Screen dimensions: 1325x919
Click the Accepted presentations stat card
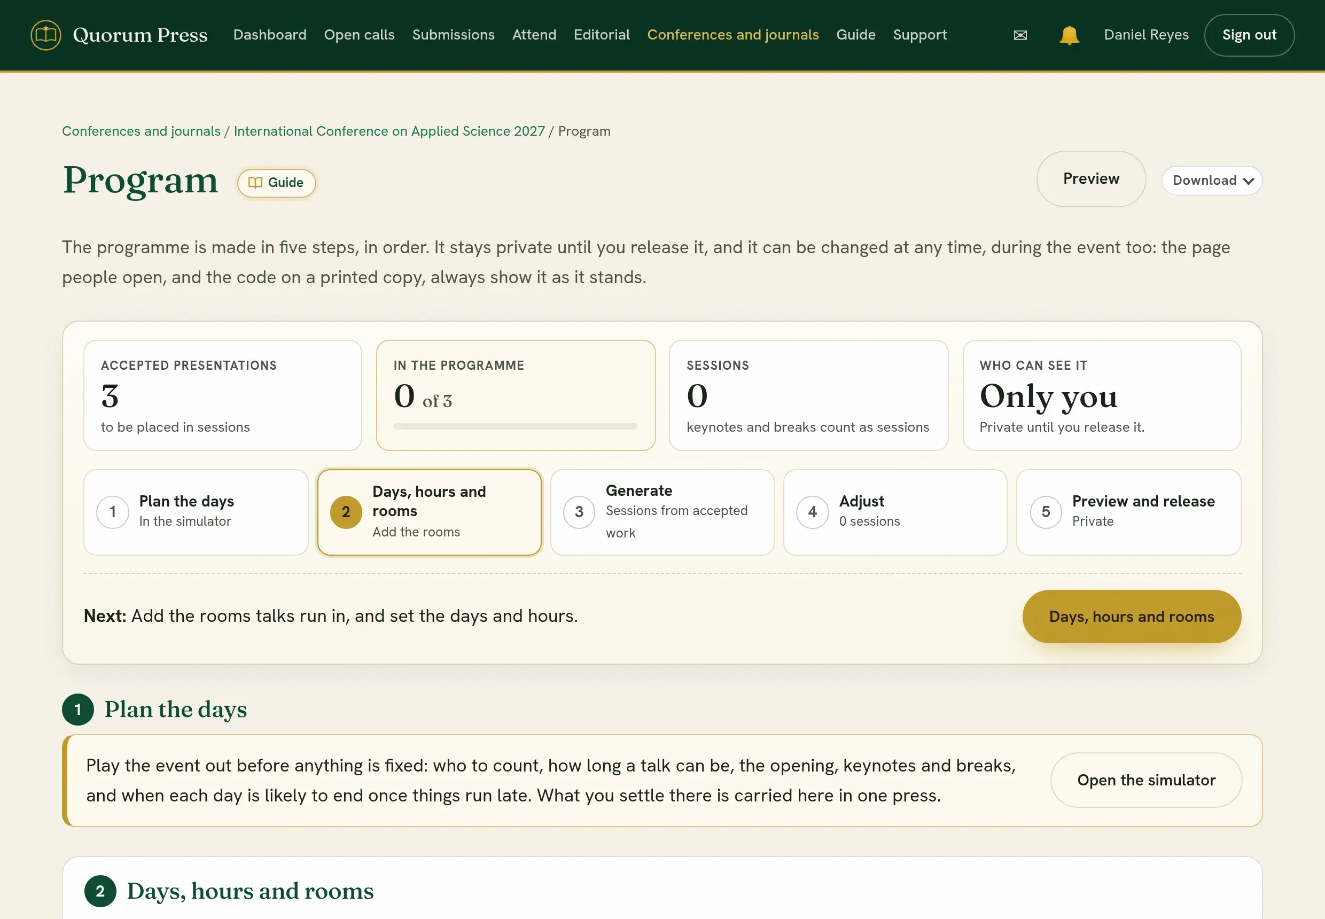coord(223,395)
